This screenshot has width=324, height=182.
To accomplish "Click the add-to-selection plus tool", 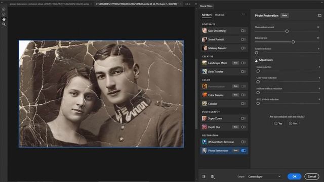I will point(4,9).
